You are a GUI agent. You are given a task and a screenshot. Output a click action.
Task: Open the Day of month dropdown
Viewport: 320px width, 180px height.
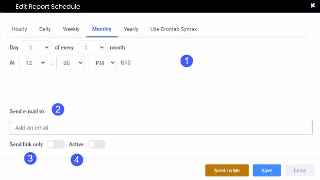coord(36,47)
